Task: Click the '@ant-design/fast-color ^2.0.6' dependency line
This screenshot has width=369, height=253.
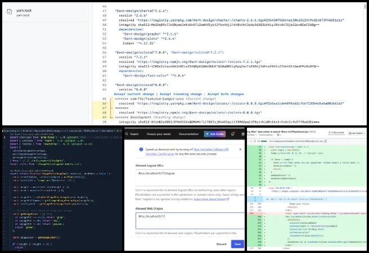Action: 154,76
